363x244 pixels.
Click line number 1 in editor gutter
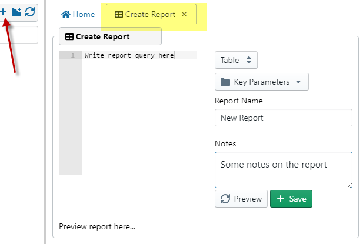click(72, 55)
